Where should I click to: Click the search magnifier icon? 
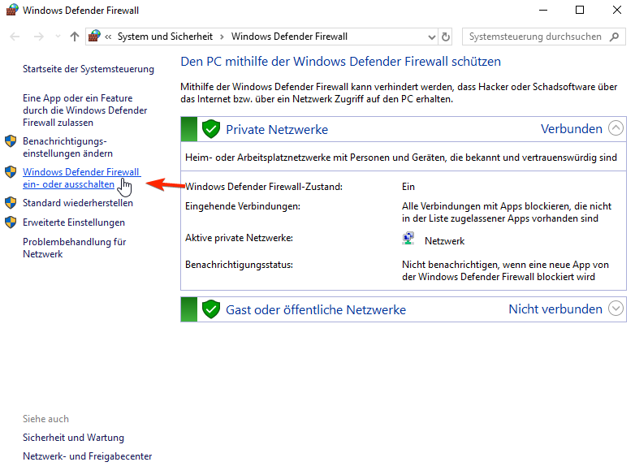point(615,37)
